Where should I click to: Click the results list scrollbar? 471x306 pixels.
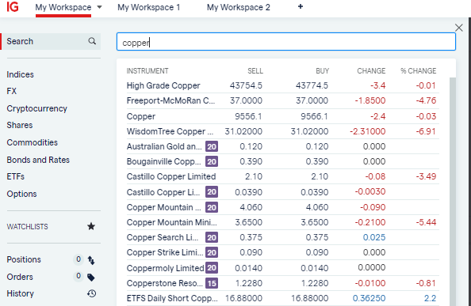[453, 191]
